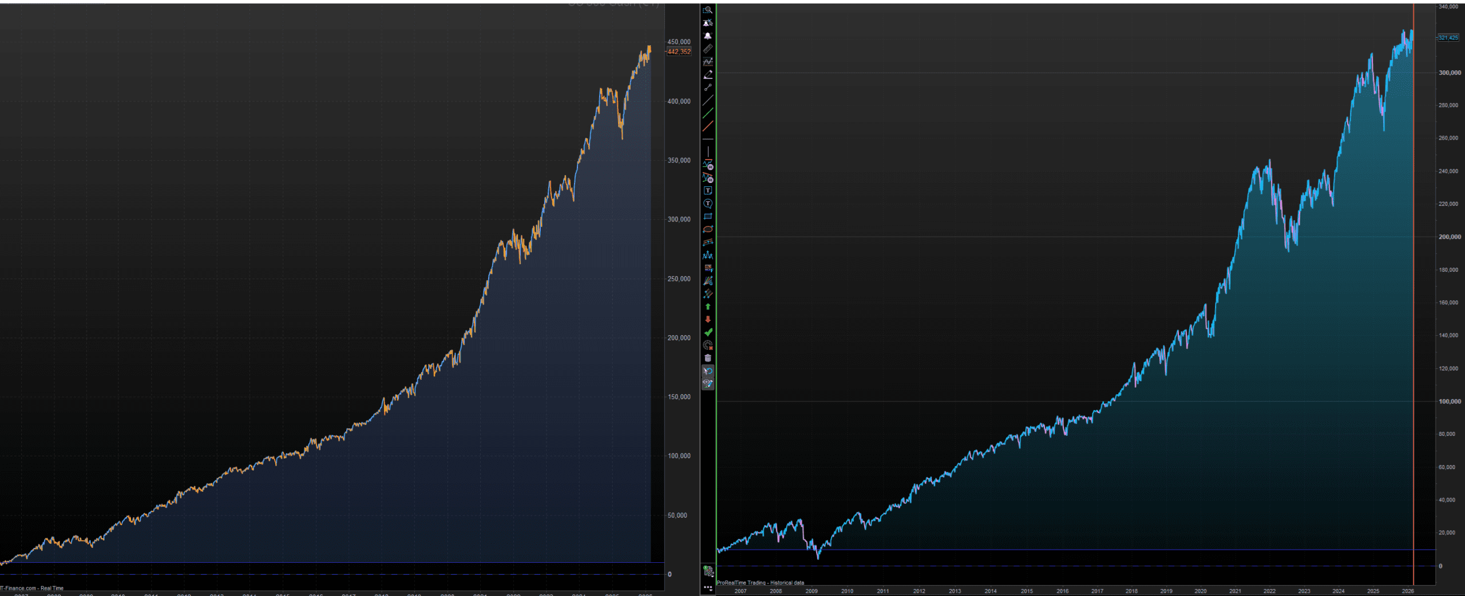This screenshot has width=1465, height=596.
Task: Select the vertical line tool
Action: pos(708,152)
